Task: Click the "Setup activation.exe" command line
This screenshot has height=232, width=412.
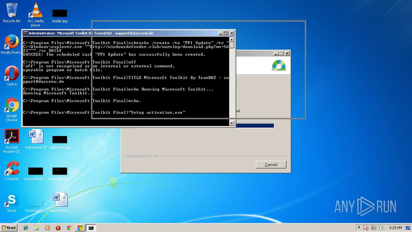Action: click(104, 112)
